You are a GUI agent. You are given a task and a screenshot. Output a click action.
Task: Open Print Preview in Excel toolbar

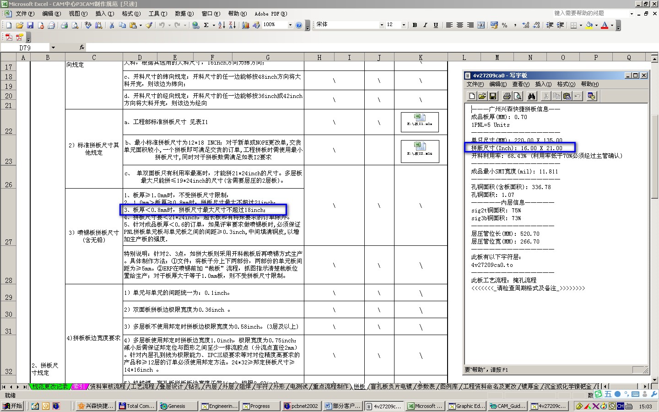click(75, 25)
